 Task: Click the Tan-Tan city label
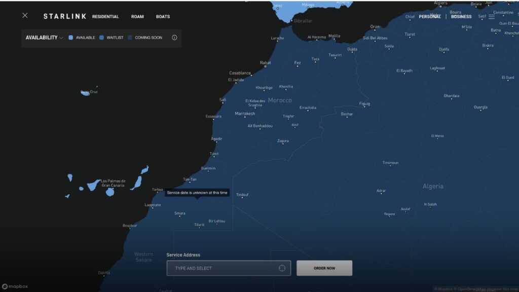[x=190, y=179]
